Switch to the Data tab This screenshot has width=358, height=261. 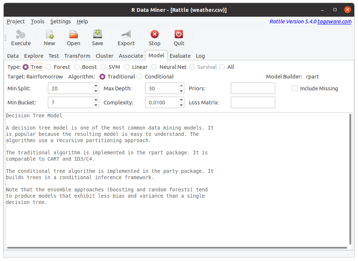click(x=13, y=56)
